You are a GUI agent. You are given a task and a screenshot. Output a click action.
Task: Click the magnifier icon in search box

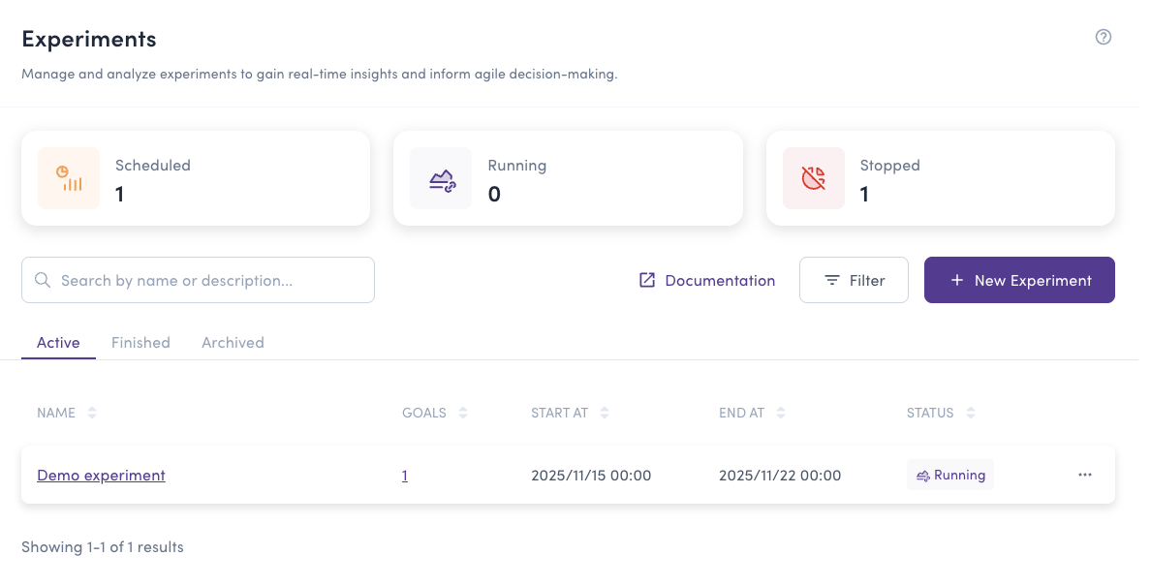43,280
